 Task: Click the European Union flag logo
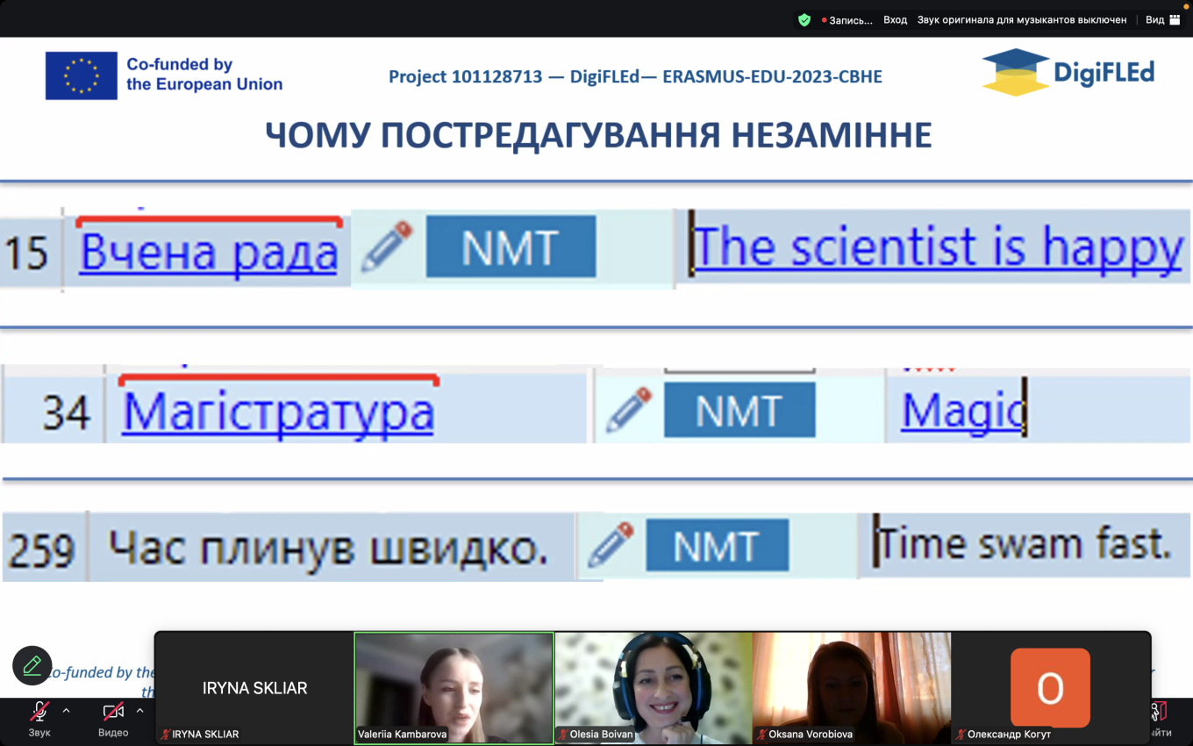point(82,75)
